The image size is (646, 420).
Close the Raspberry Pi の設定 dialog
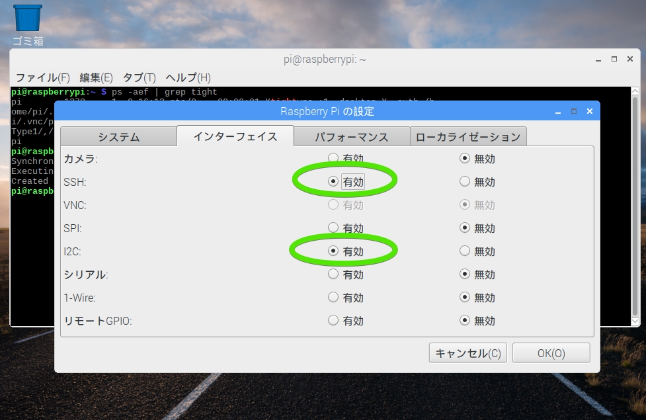click(x=588, y=111)
